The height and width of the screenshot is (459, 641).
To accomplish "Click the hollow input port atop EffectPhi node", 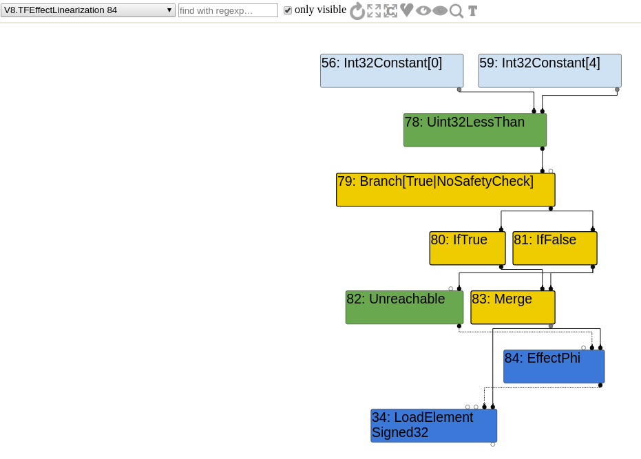I will (583, 348).
